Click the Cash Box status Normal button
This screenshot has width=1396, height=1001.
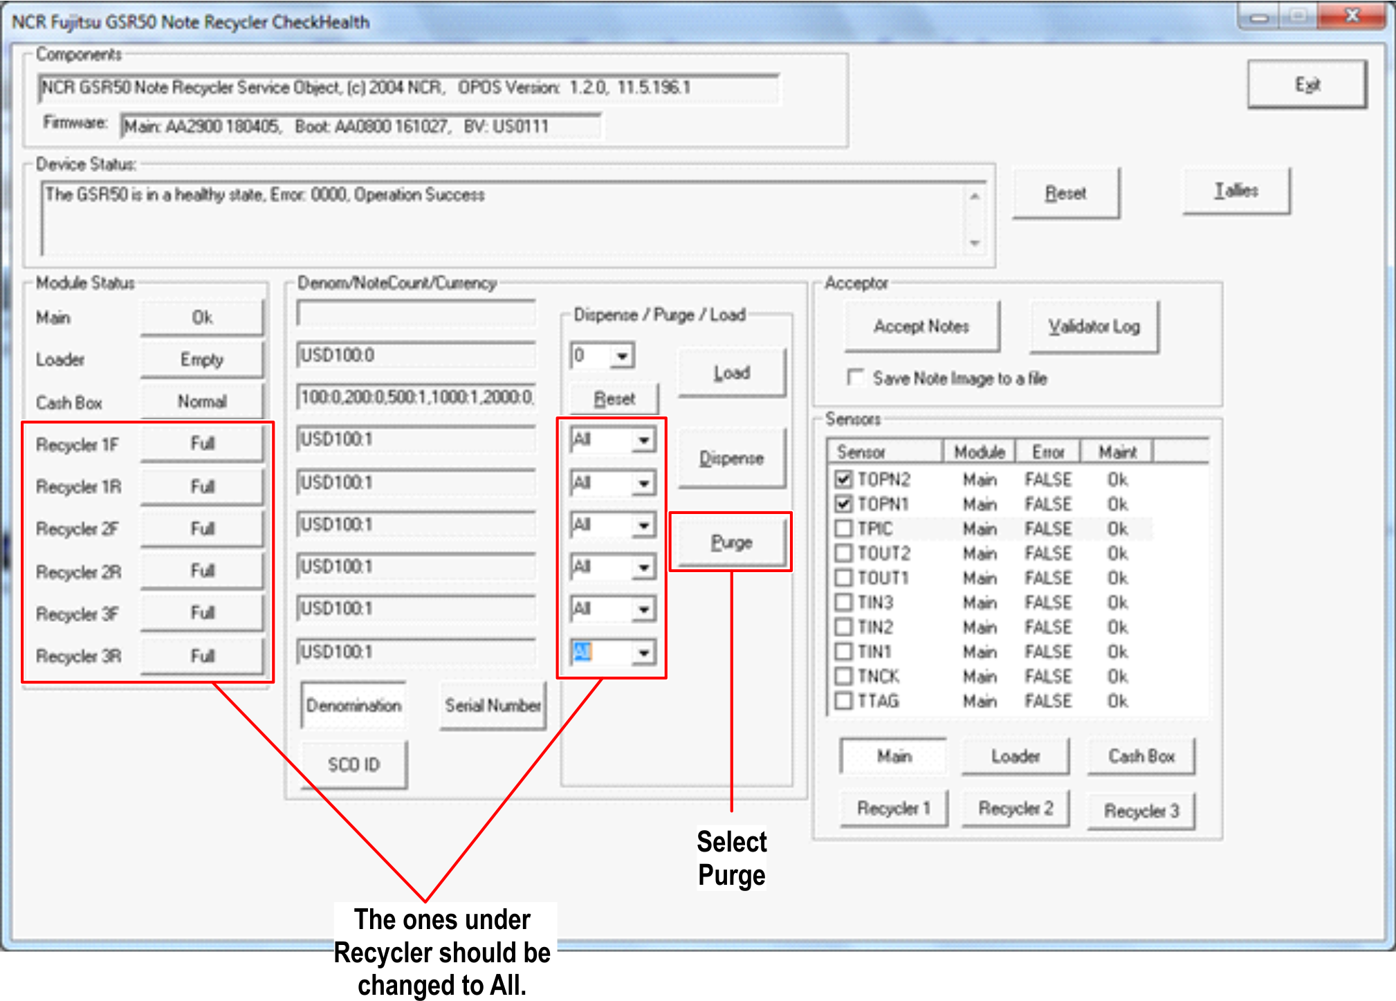click(x=202, y=401)
